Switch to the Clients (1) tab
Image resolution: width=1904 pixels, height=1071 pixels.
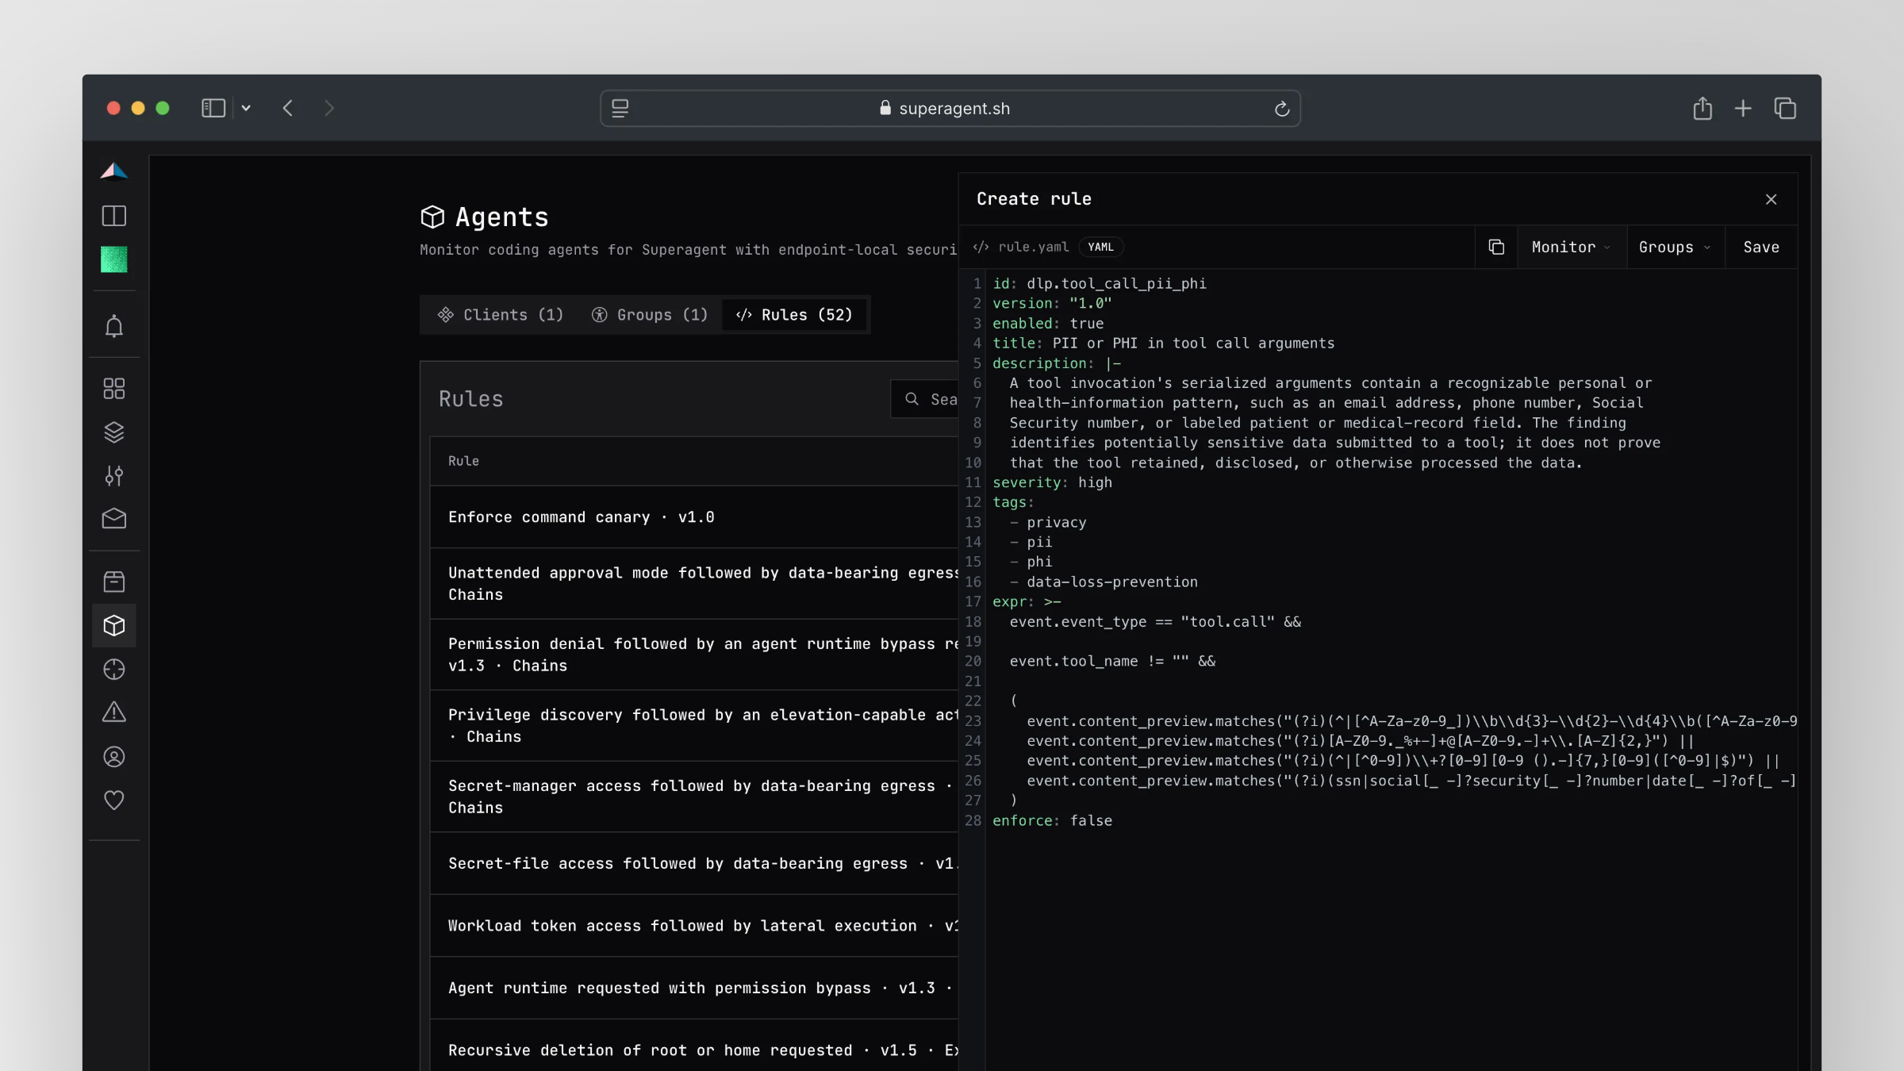click(501, 315)
